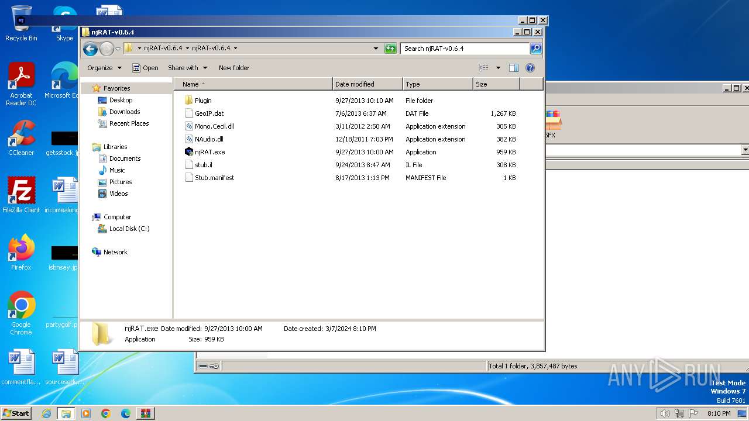Open the commentfla Word document on desktop

pyautogui.click(x=21, y=367)
